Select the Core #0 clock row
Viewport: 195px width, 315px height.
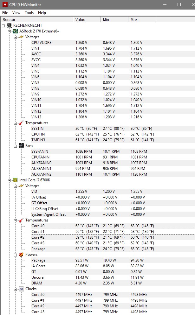pyautogui.click(x=113, y=295)
